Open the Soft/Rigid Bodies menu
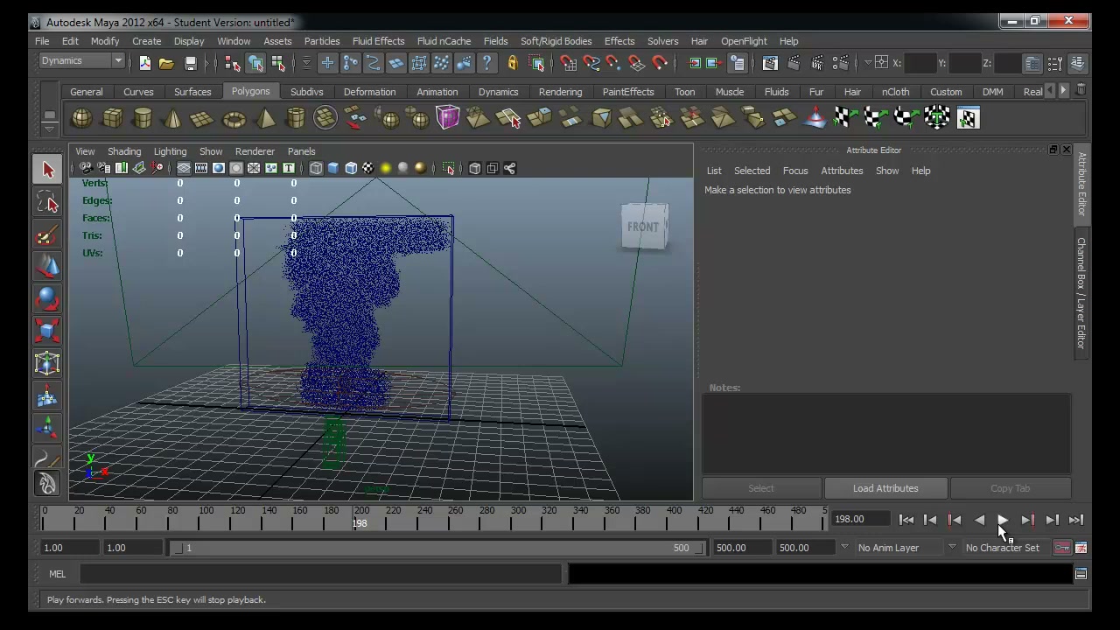This screenshot has width=1120, height=630. tap(556, 41)
